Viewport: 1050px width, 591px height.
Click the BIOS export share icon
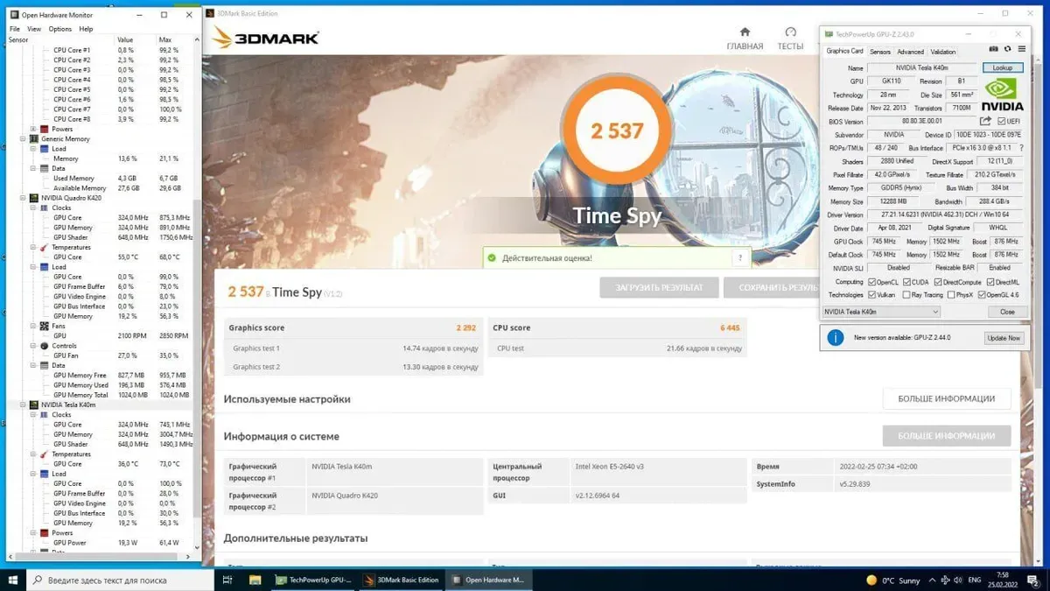click(x=986, y=122)
